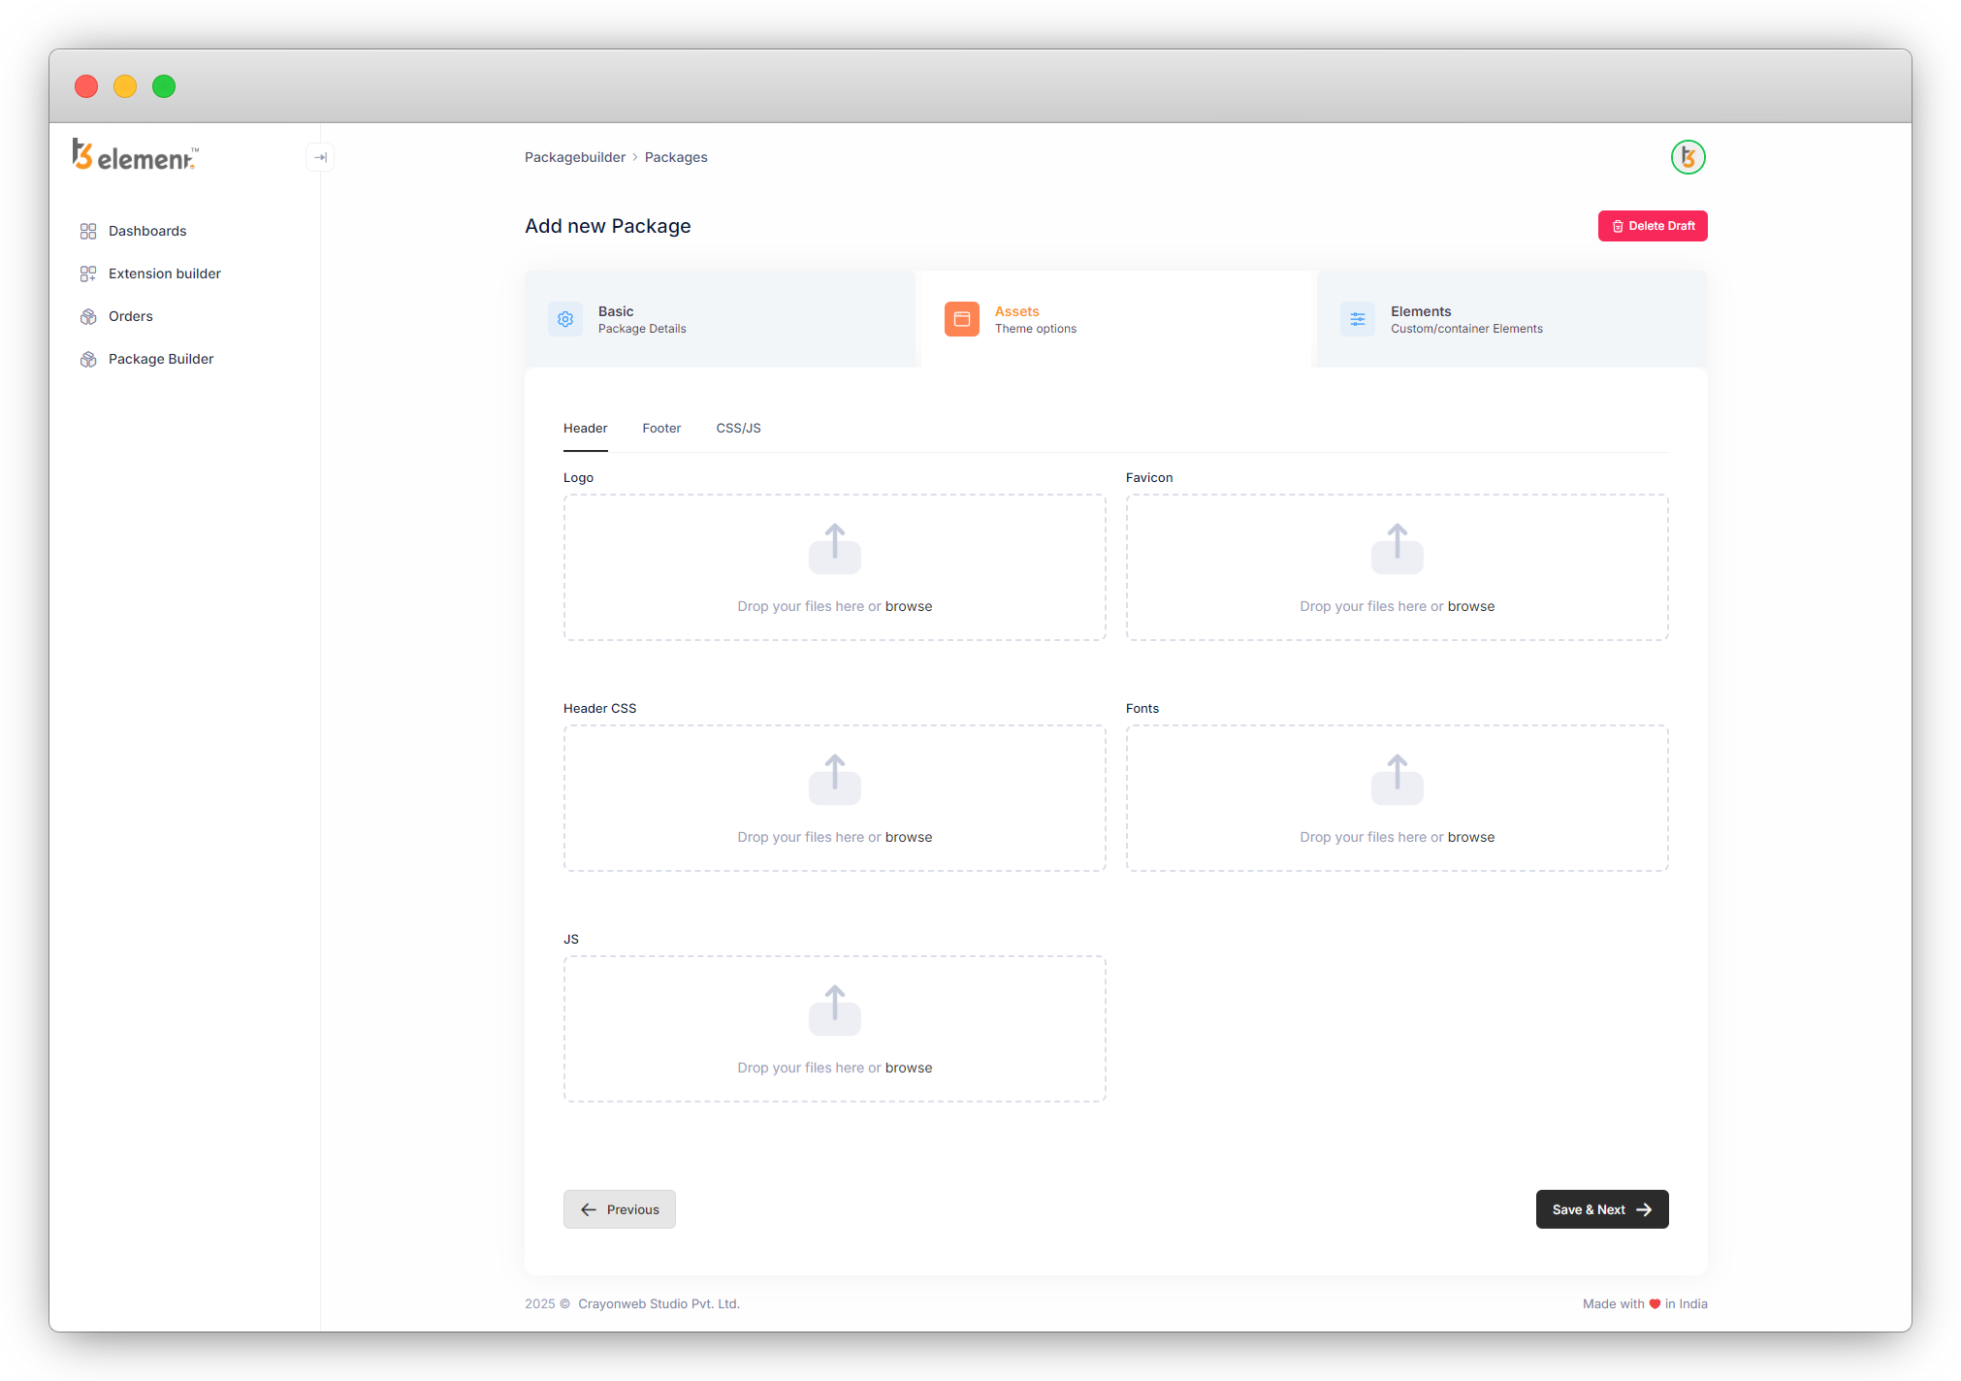
Task: Click the Package Builder sidebar icon
Action: click(88, 359)
